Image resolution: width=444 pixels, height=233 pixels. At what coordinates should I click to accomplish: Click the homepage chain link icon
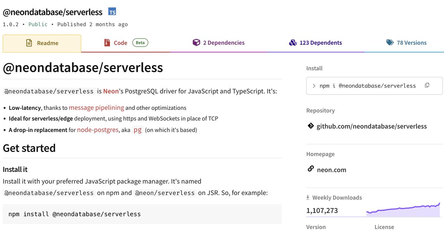(311, 169)
